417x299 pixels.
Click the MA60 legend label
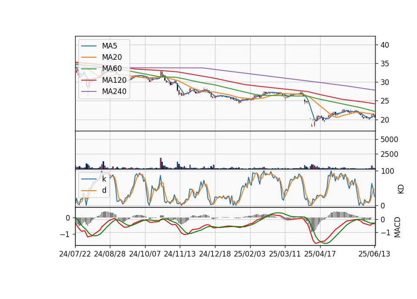click(x=112, y=68)
